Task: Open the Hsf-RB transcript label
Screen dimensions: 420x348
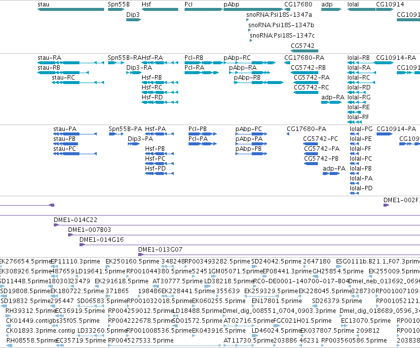Action: (x=152, y=78)
